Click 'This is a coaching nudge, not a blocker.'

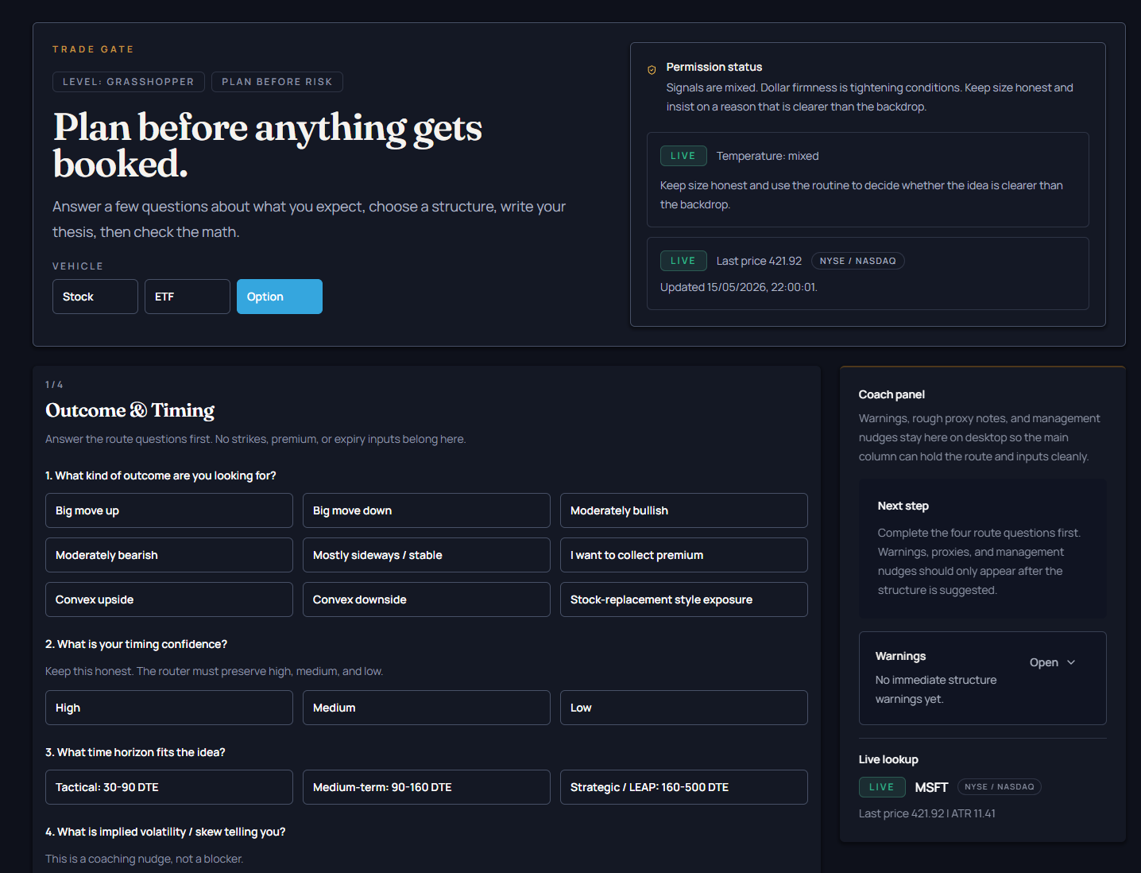tap(145, 859)
